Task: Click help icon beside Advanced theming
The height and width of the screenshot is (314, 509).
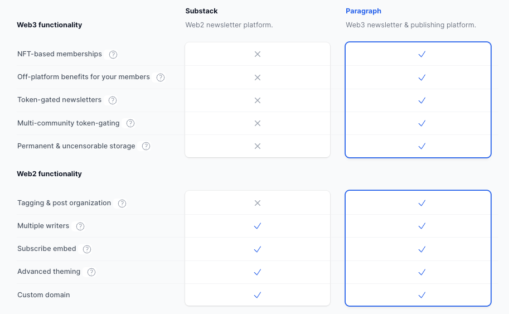Action: click(91, 272)
